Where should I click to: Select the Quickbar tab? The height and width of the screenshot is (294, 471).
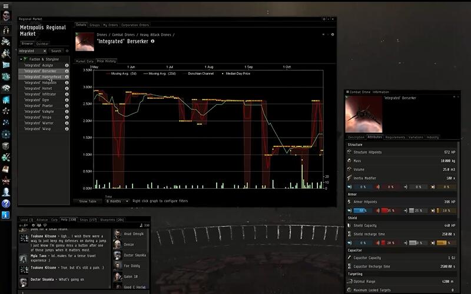[x=42, y=44]
